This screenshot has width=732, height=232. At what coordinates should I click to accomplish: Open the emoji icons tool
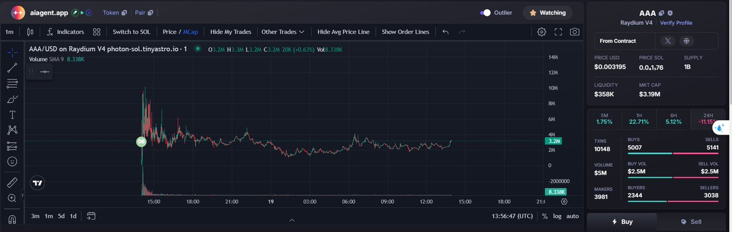pyautogui.click(x=12, y=162)
